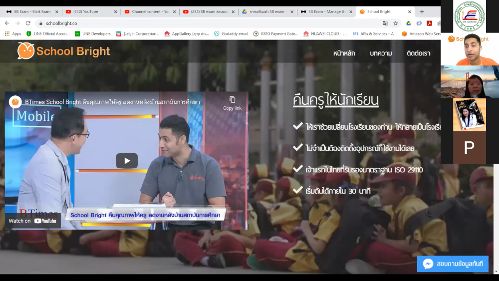Select the green school emblem participant
This screenshot has width=499, height=281.
[x=470, y=16]
